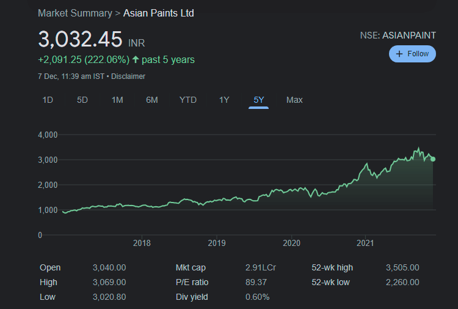This screenshot has width=458, height=309.
Task: Click the NSE: ASIANPAINT ticker label
Action: point(398,35)
